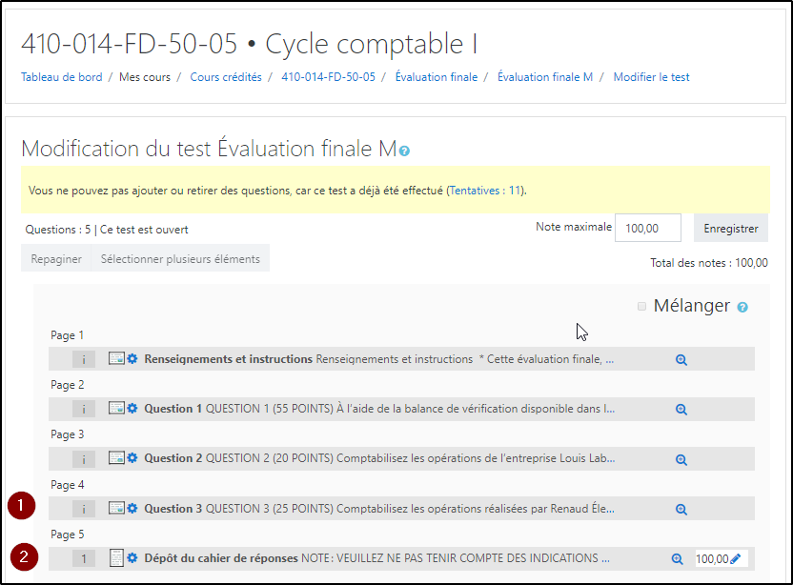793x585 pixels.
Task: Click the gear icon for Dépôt du cahier de réponses
Action: coord(132,558)
